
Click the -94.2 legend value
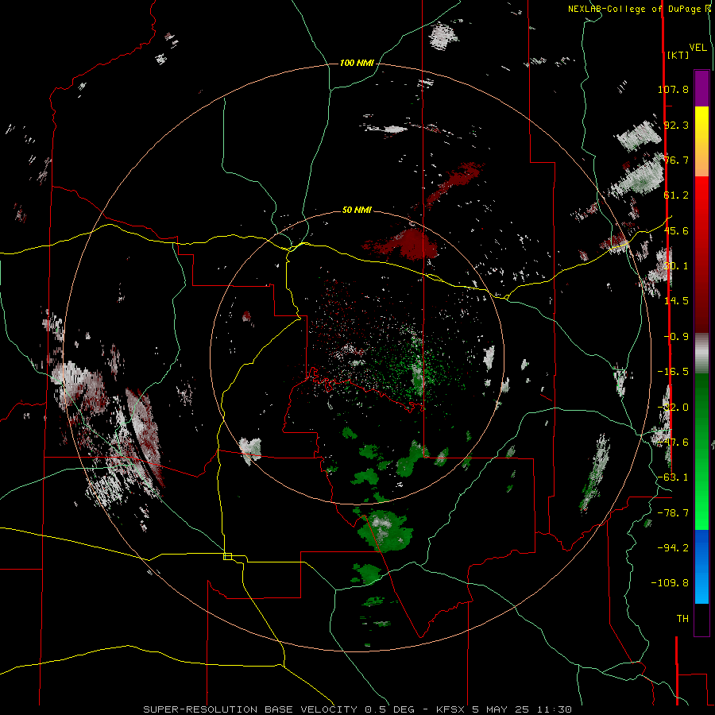[x=673, y=548]
